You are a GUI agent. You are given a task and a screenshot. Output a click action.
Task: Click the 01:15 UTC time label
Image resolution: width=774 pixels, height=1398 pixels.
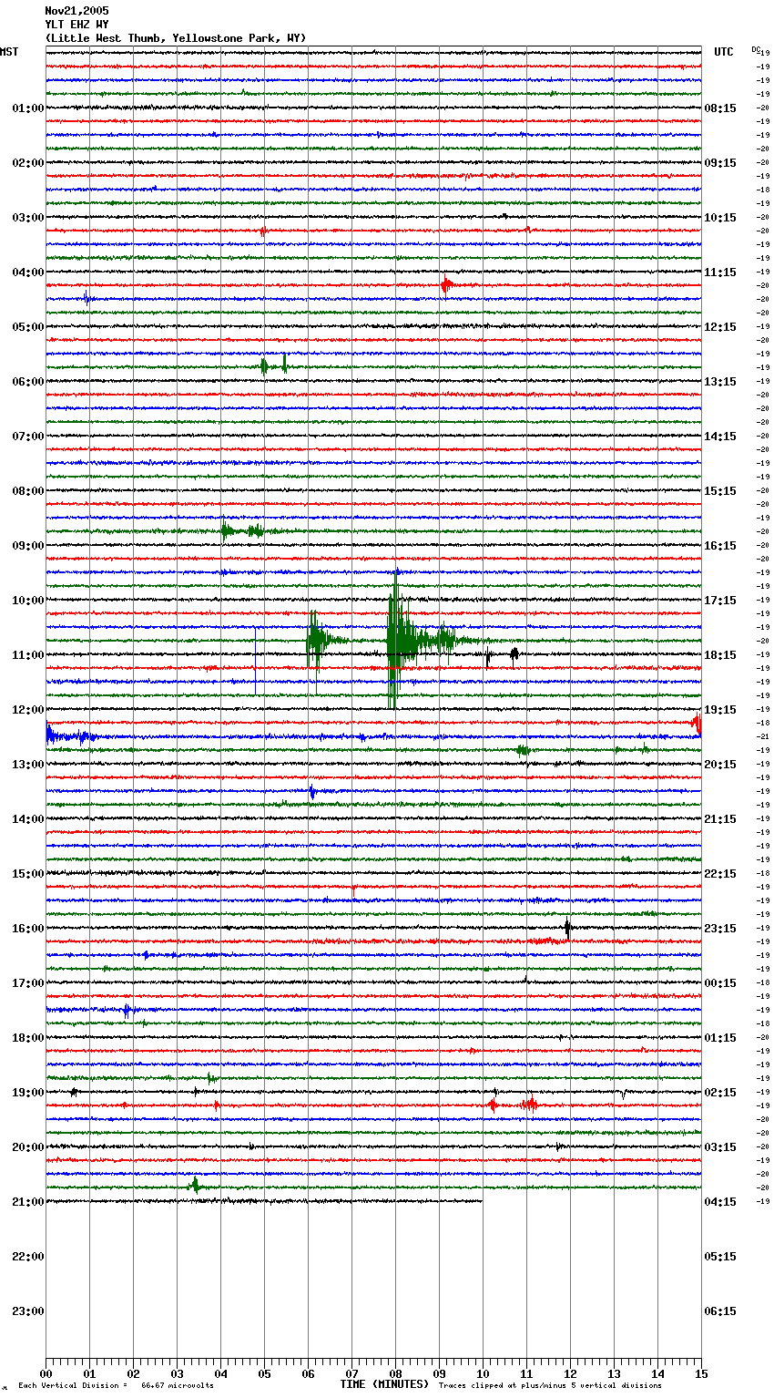(720, 1038)
